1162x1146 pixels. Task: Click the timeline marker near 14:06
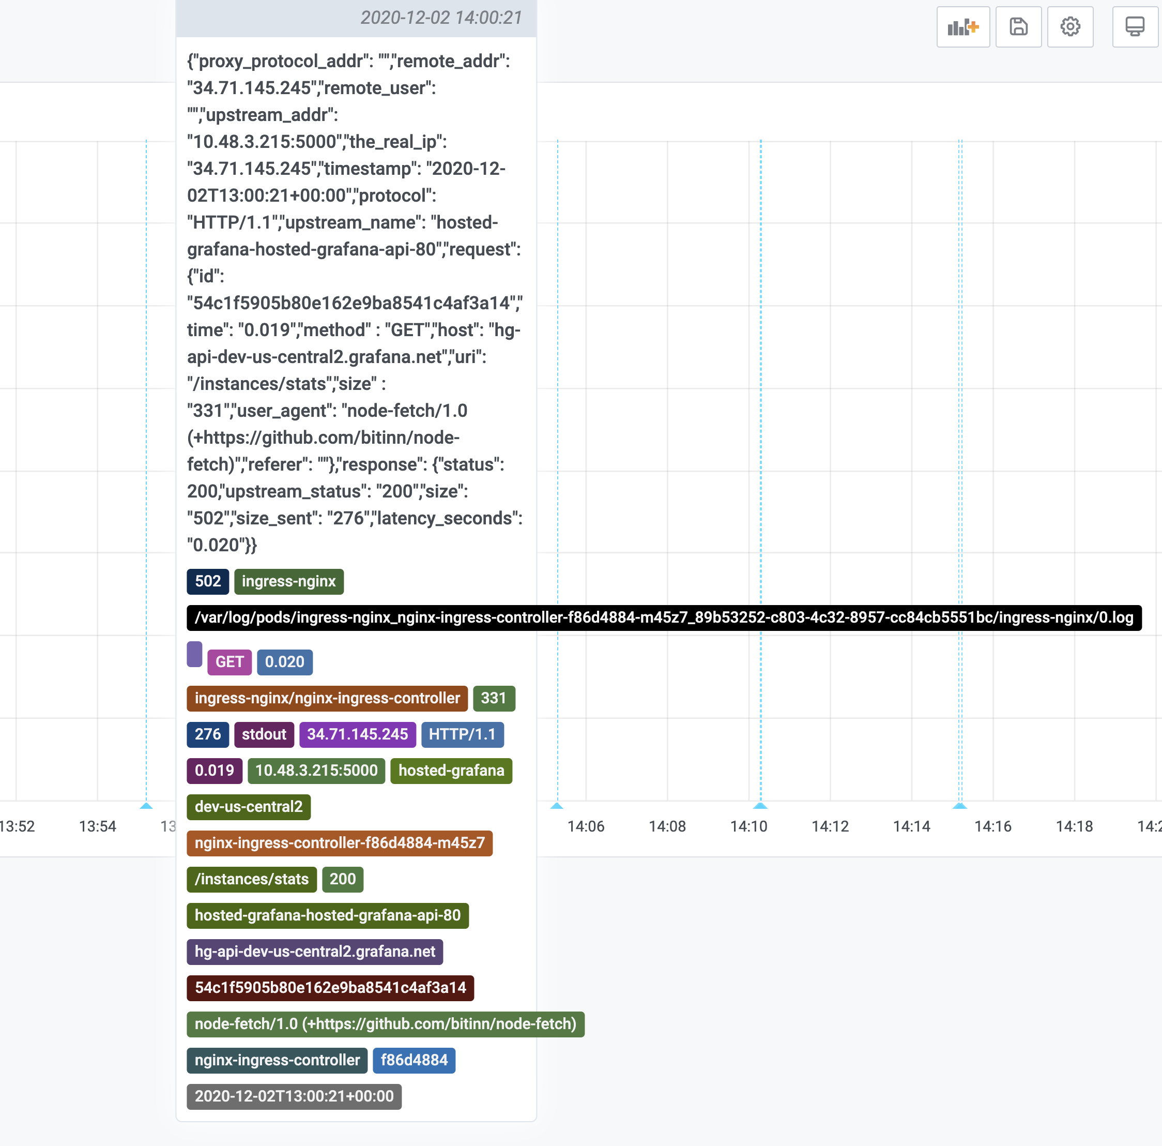pos(558,807)
